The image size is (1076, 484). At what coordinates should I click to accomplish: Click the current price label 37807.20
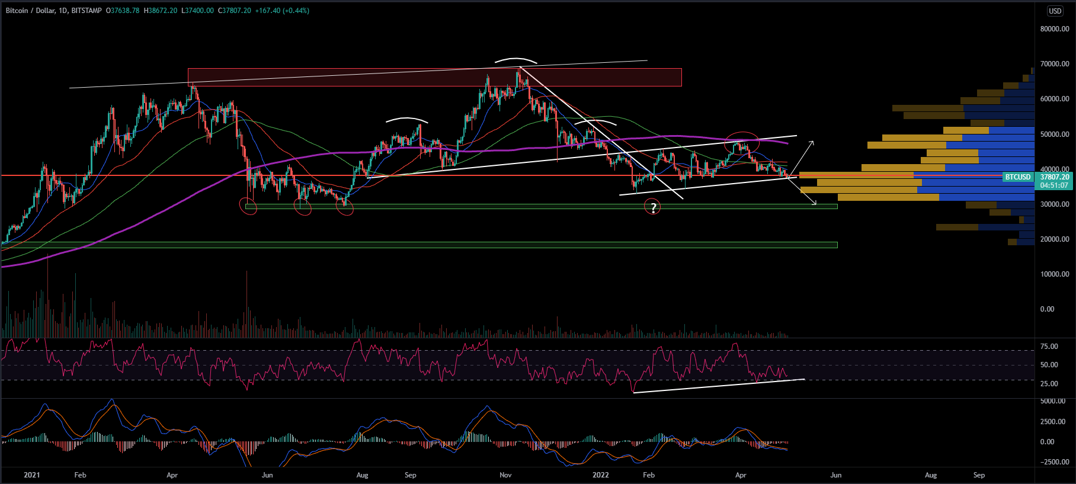click(1055, 177)
